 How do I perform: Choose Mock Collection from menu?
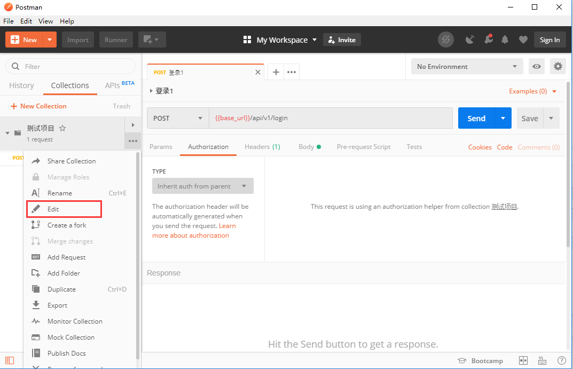80,337
